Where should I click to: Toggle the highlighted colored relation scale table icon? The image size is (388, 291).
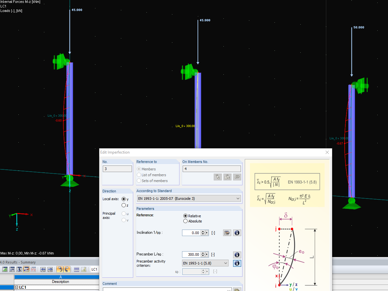tap(26, 269)
